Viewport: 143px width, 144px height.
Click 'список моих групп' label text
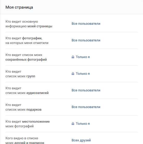[20, 76]
